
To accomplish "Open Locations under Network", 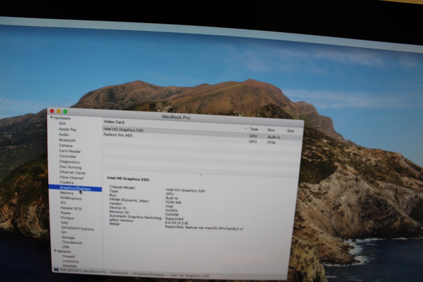I will point(70,261).
